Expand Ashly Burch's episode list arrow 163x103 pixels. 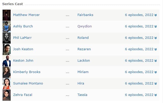156,26
